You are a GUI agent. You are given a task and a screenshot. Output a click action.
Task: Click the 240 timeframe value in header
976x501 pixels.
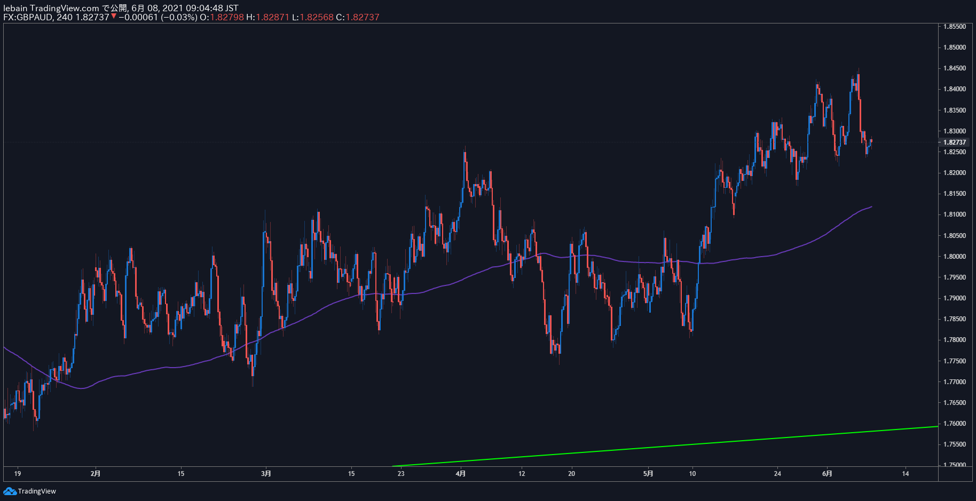click(65, 17)
